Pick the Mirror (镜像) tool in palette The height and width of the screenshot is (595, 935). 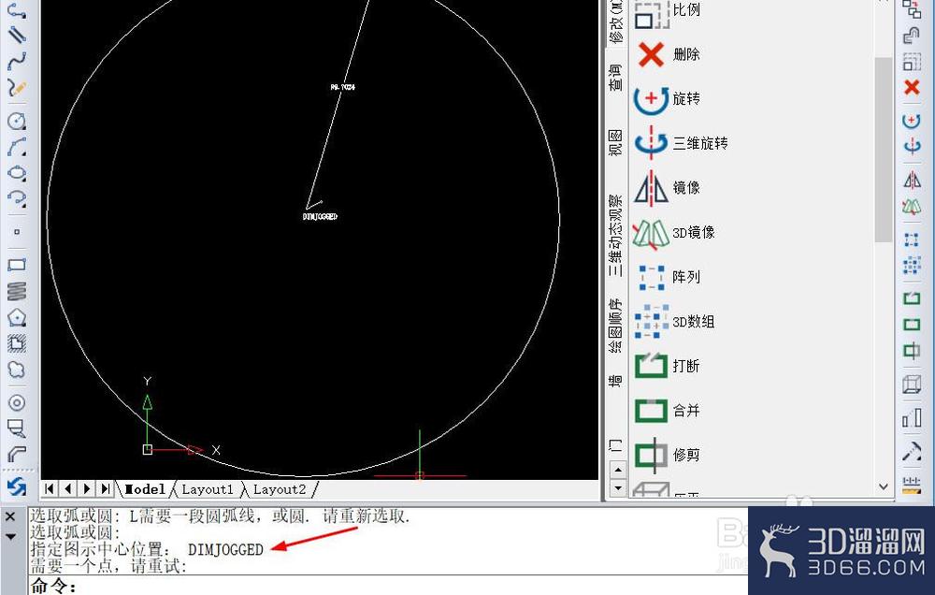coord(667,188)
